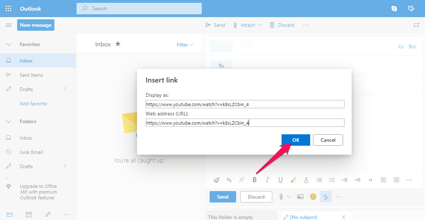Toggle bold formatting
Screen dimensions: 425x220
[254, 180]
